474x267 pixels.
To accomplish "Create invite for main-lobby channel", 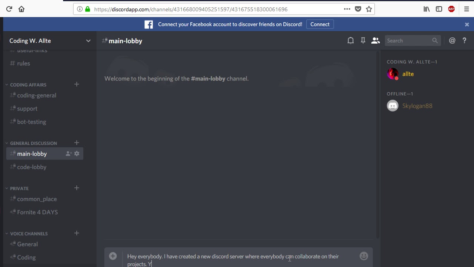I will 69,154.
